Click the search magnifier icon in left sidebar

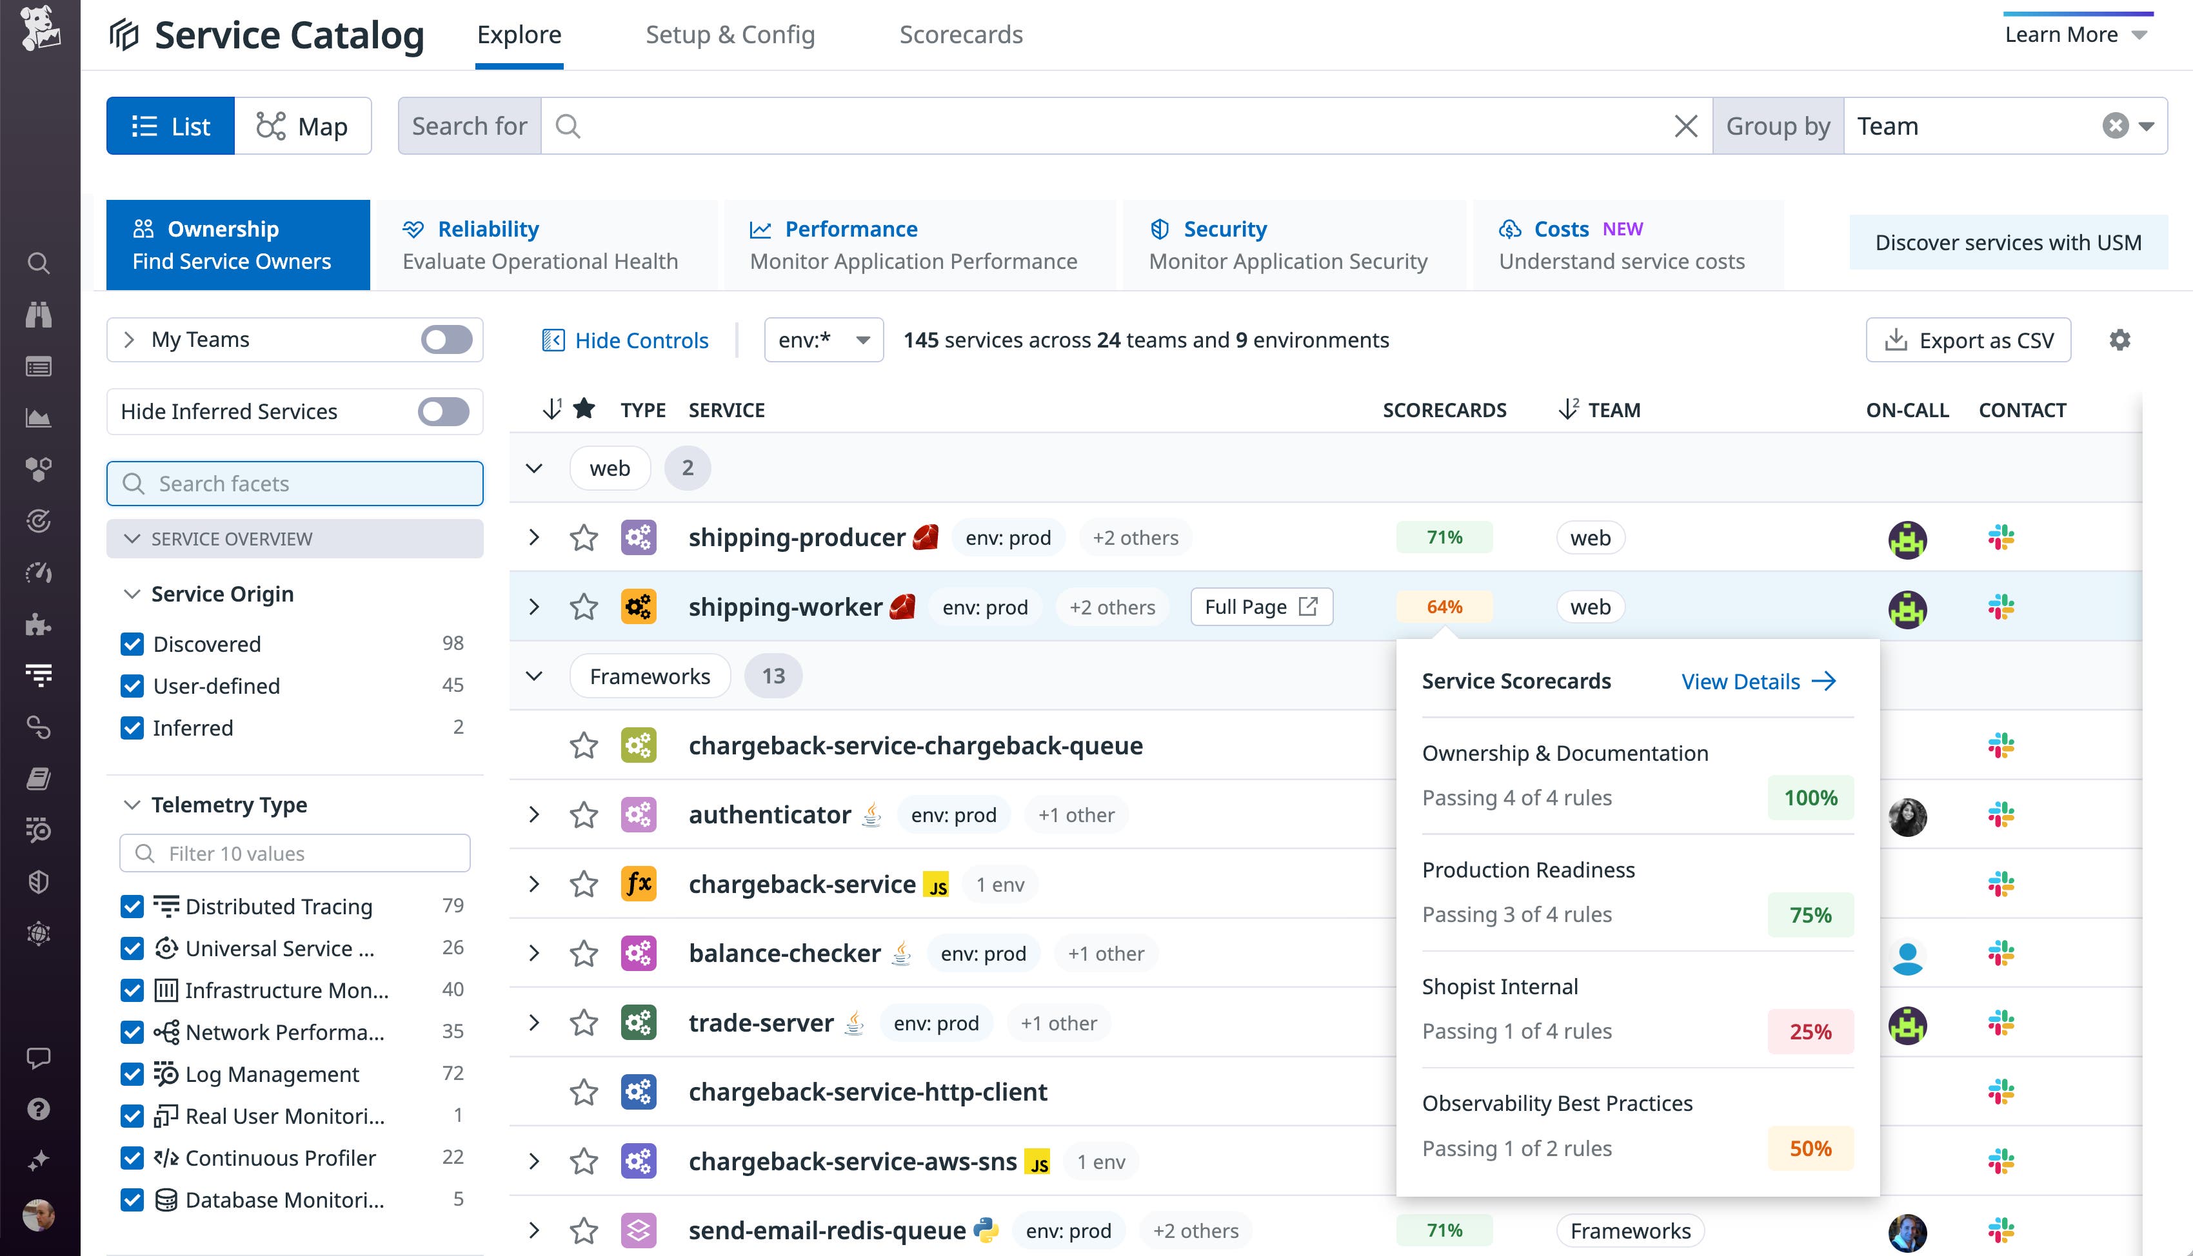38,263
